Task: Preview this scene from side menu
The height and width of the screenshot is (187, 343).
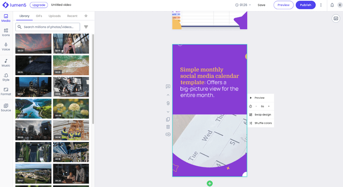Action: [x=261, y=98]
